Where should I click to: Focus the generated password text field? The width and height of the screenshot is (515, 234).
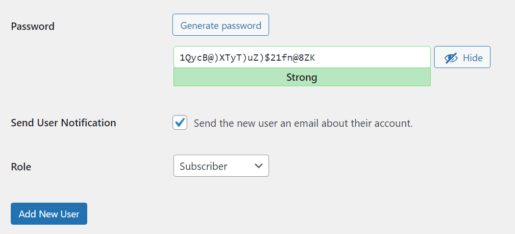pos(302,57)
